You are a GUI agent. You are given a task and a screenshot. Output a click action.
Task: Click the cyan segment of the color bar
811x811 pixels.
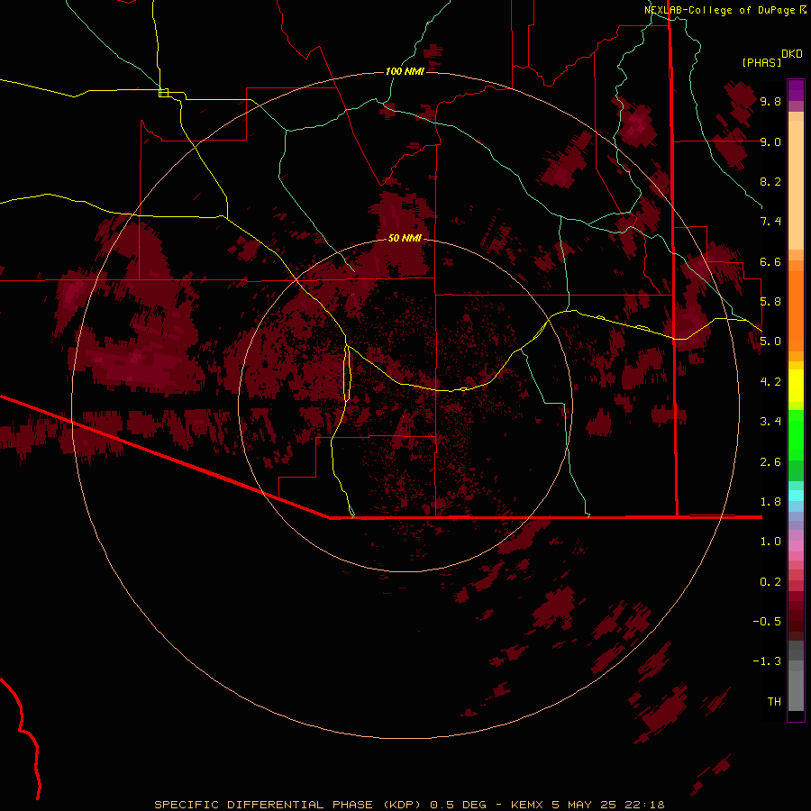tap(796, 496)
